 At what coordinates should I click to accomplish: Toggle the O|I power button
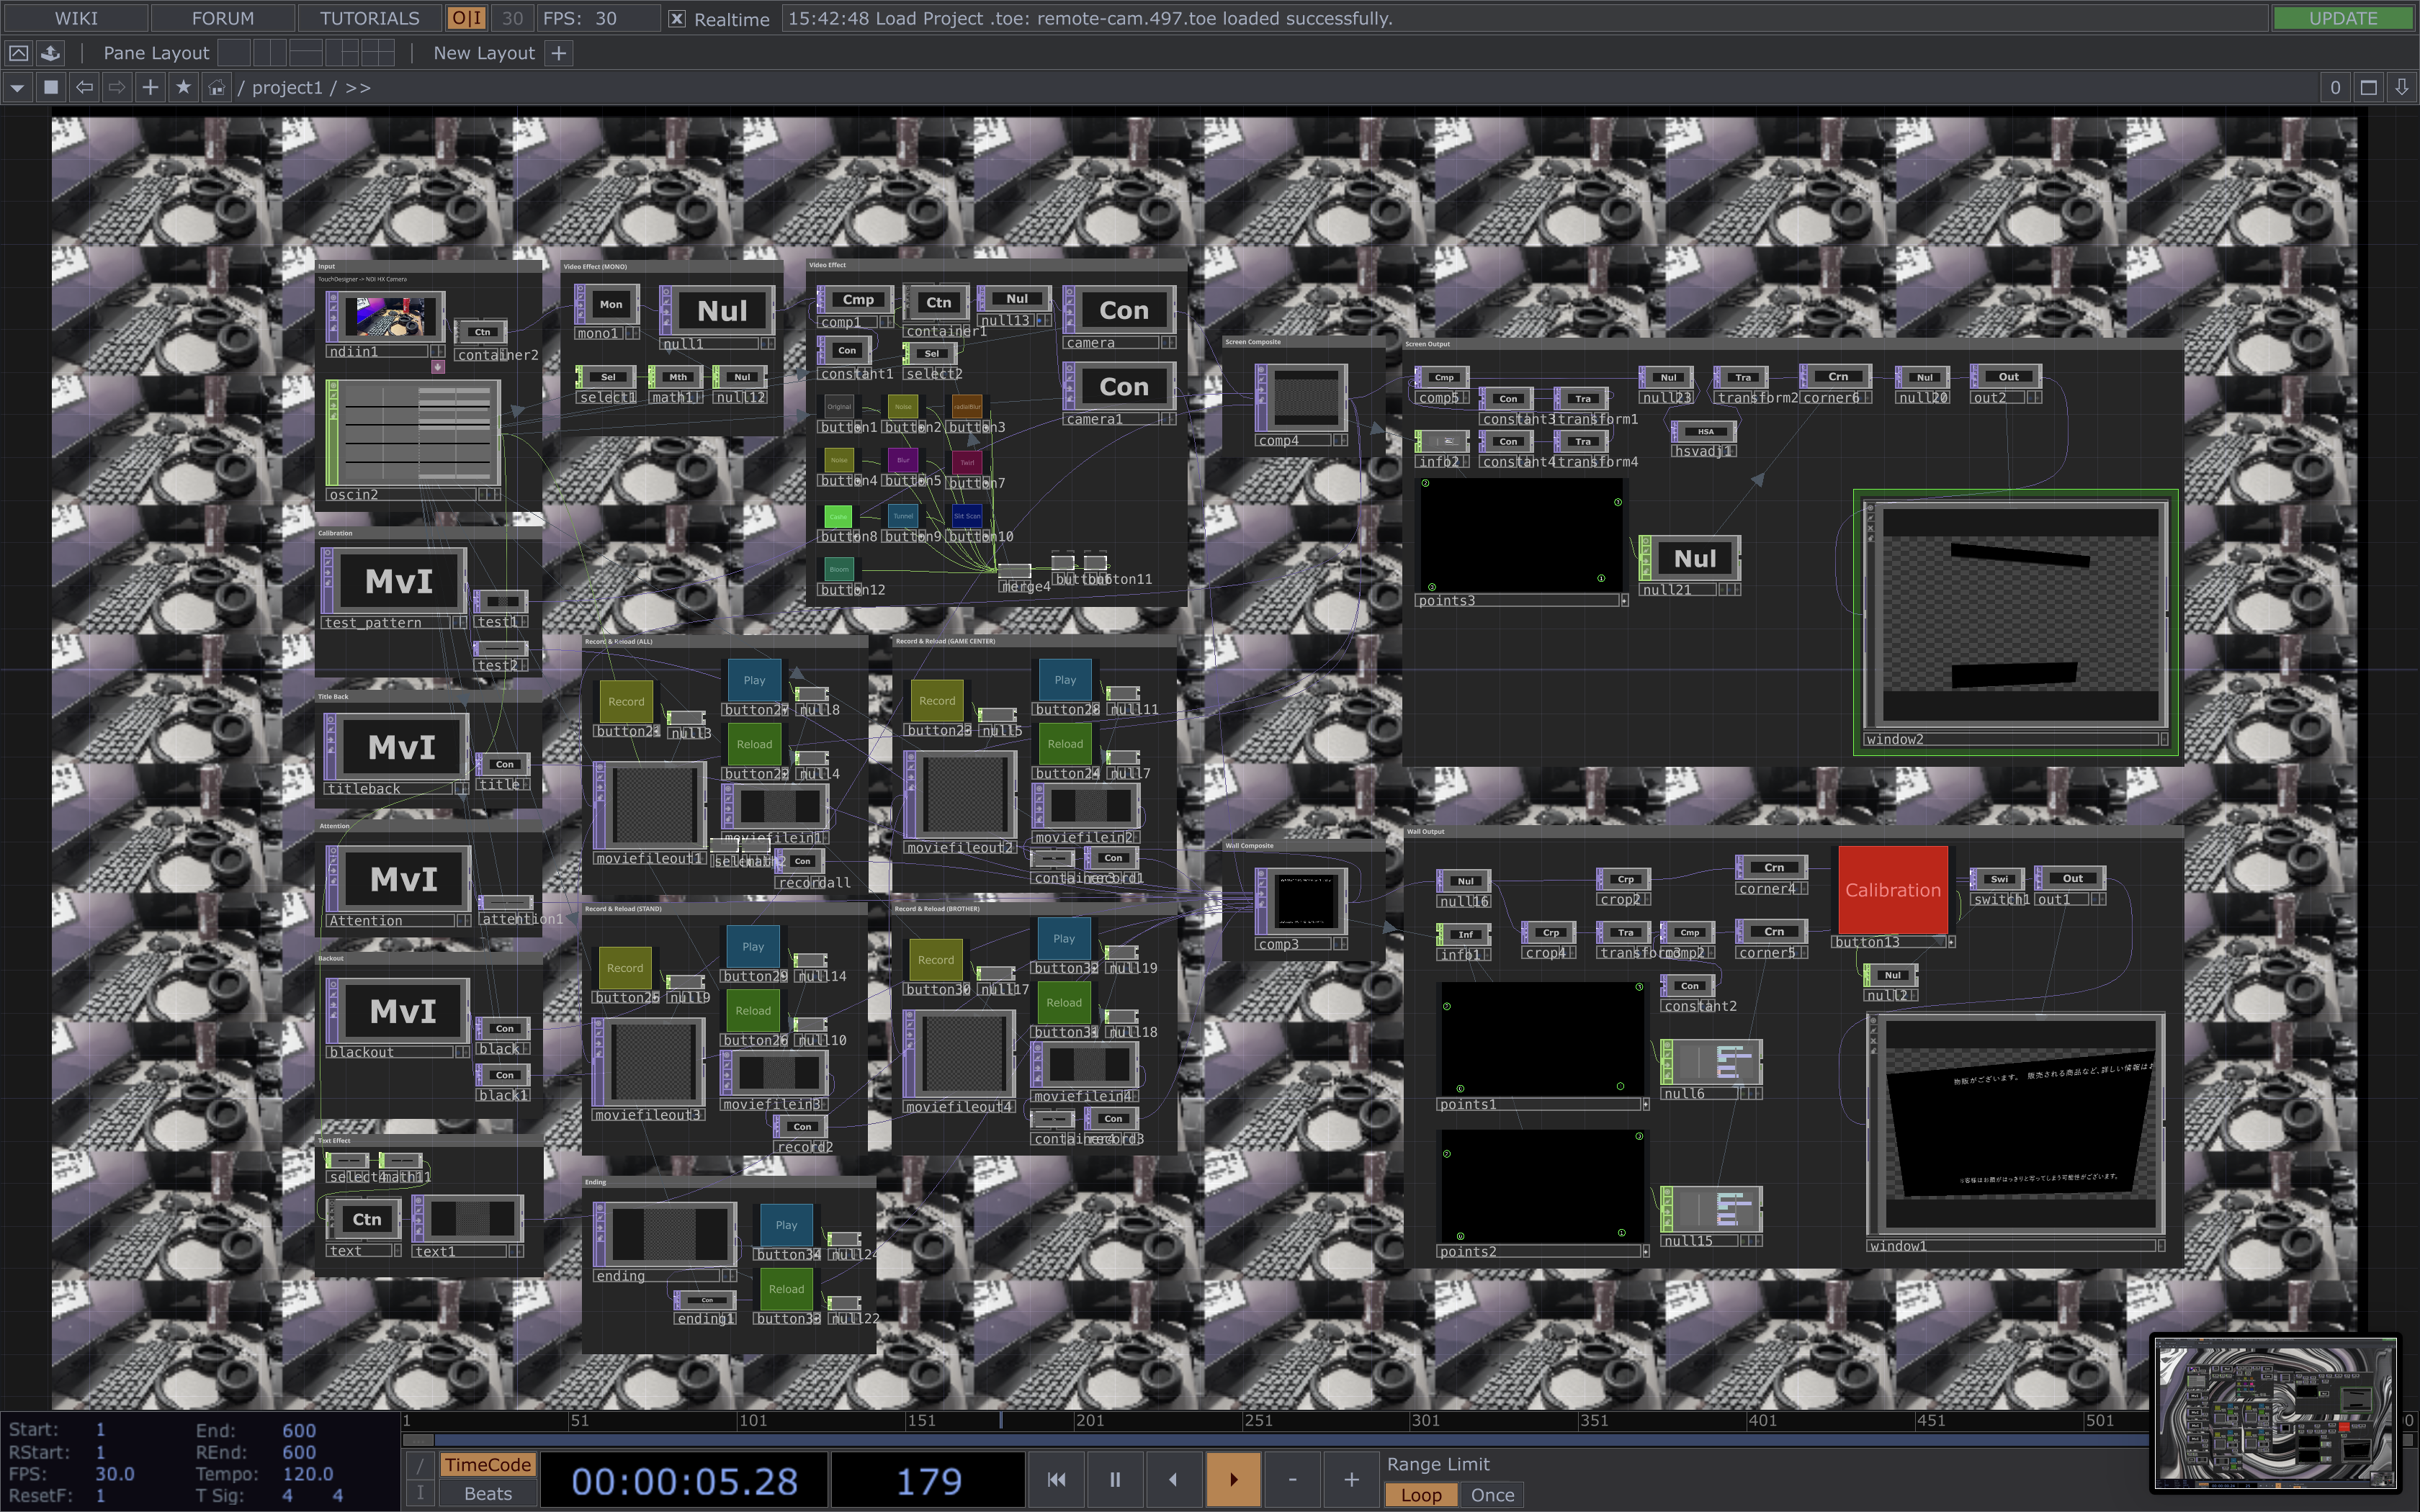[466, 19]
